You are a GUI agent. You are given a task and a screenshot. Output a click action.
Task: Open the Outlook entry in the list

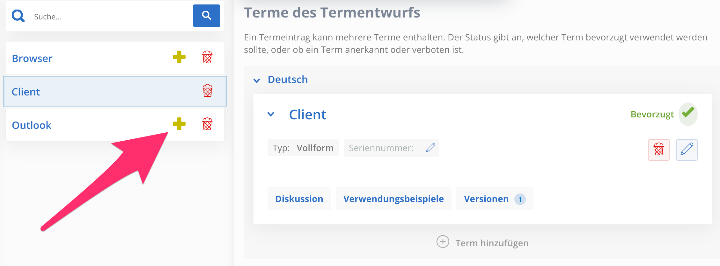point(32,125)
